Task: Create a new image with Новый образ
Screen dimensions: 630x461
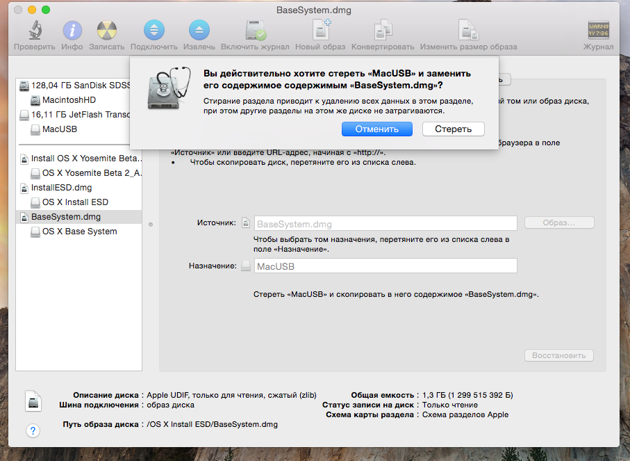Action: [321, 31]
